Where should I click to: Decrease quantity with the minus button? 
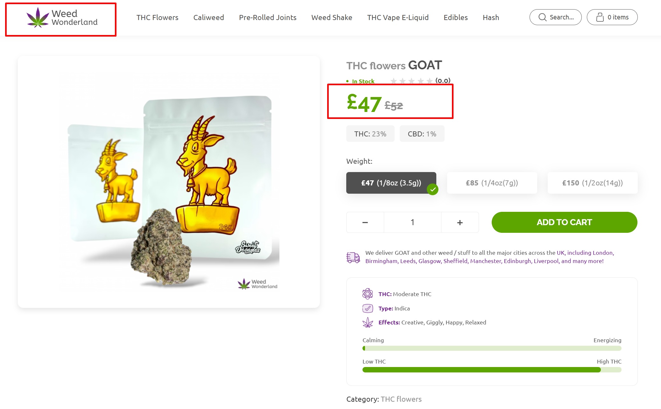tap(365, 222)
